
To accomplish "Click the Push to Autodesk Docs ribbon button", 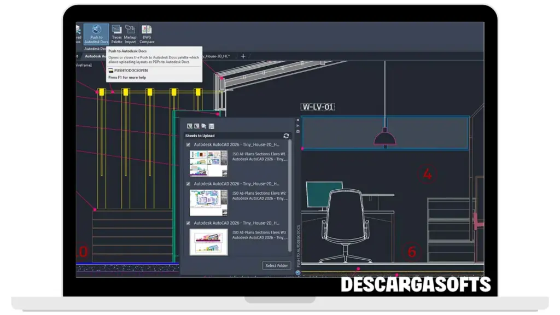I will (96, 34).
